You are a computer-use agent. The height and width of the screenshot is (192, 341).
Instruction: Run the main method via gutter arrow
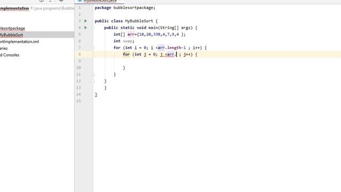(x=86, y=28)
